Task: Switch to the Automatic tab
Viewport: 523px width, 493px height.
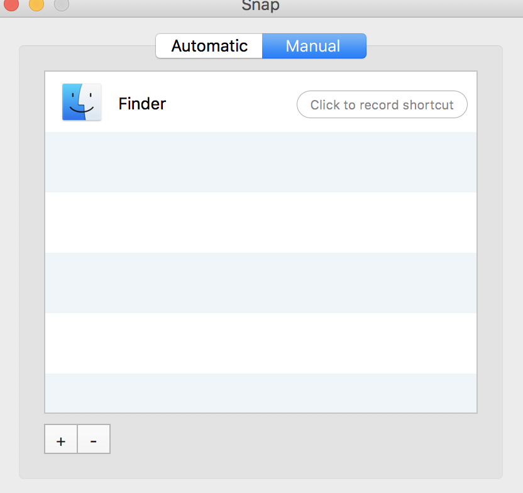Action: (209, 46)
